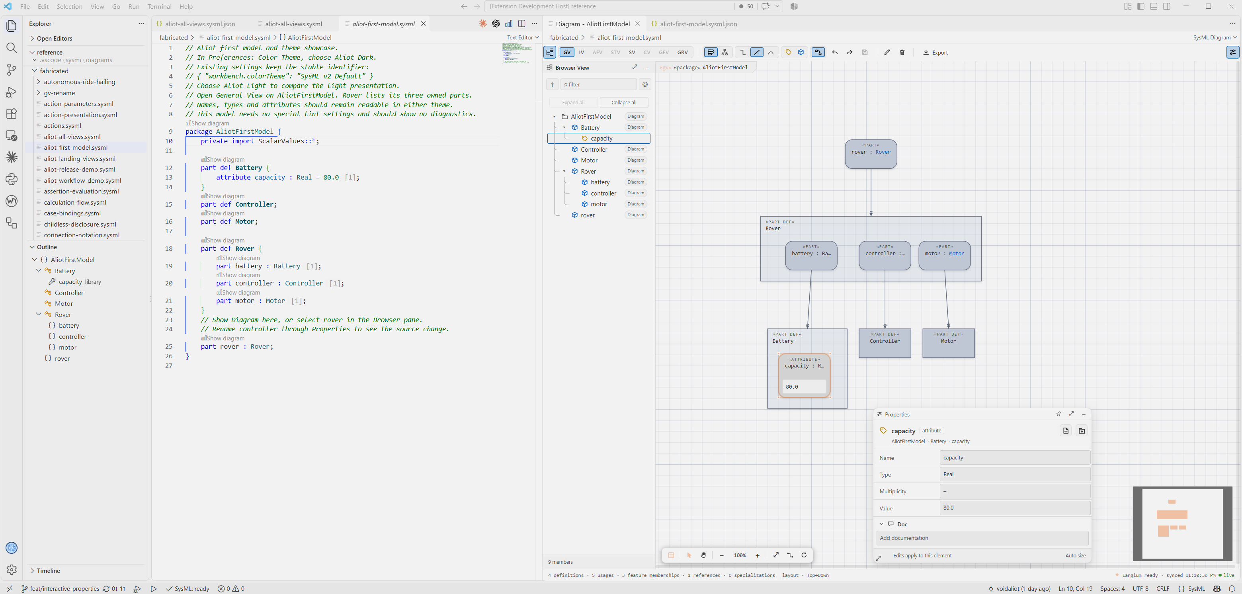This screenshot has width=1242, height=594.
Task: Click the refresh layout circular arrow icon
Action: pos(804,555)
